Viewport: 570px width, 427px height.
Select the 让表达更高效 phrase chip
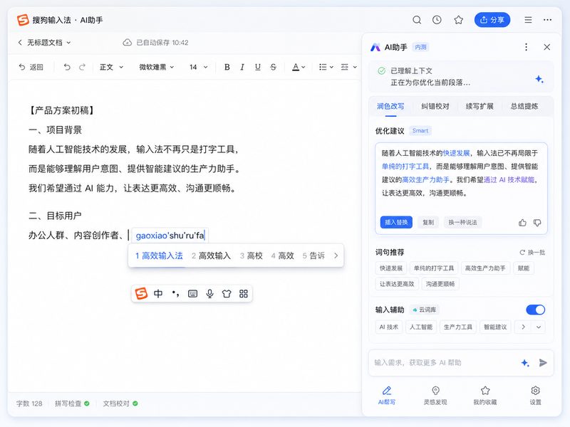tap(397, 284)
